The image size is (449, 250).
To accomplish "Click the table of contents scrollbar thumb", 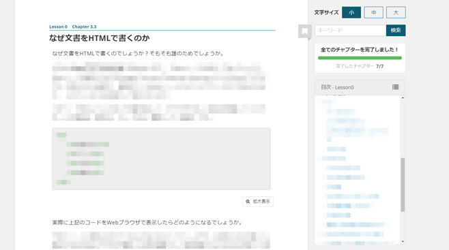I will tap(403, 185).
